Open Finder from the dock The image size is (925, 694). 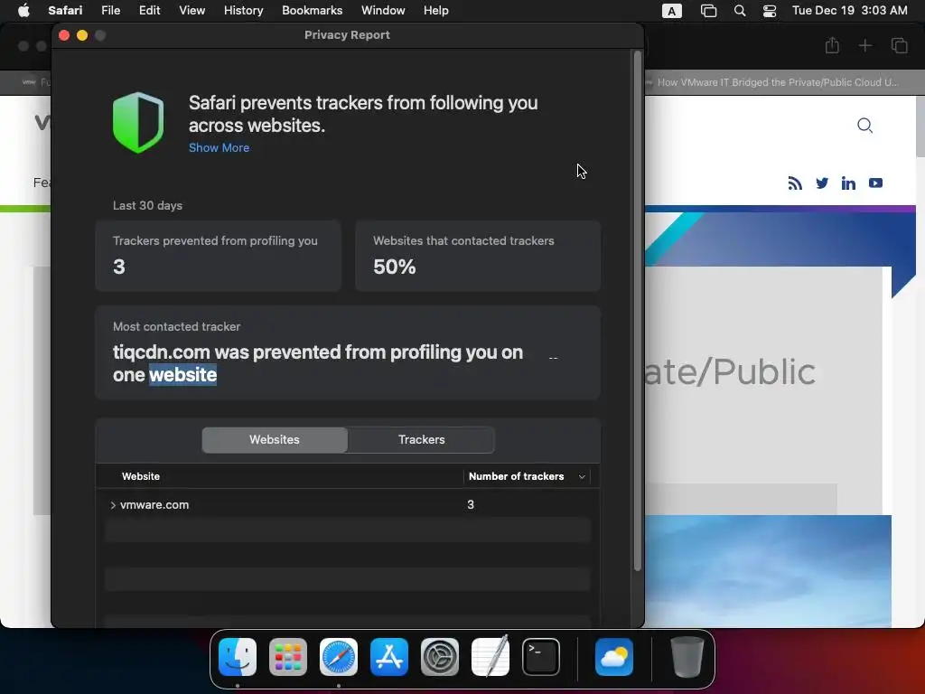point(238,657)
